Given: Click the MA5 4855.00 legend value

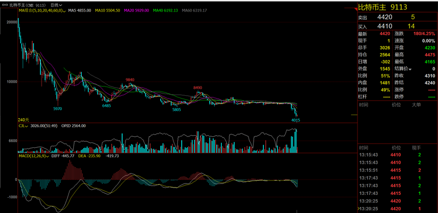Looking at the screenshot, I should (80, 10).
